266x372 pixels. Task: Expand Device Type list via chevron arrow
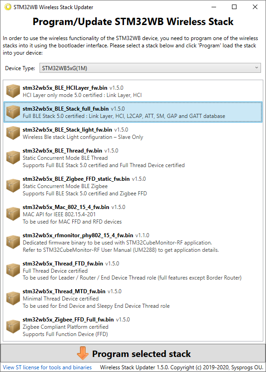tap(256, 68)
